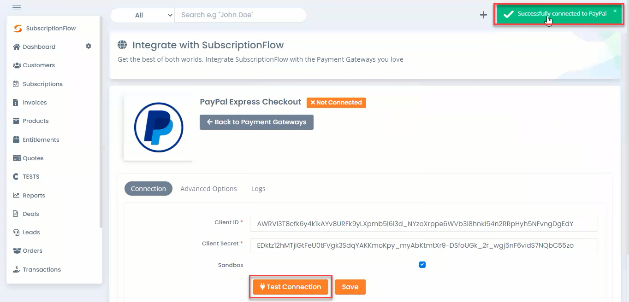The height and width of the screenshot is (302, 629).
Task: Open Reports in the sidebar
Action: pyautogui.click(x=34, y=195)
